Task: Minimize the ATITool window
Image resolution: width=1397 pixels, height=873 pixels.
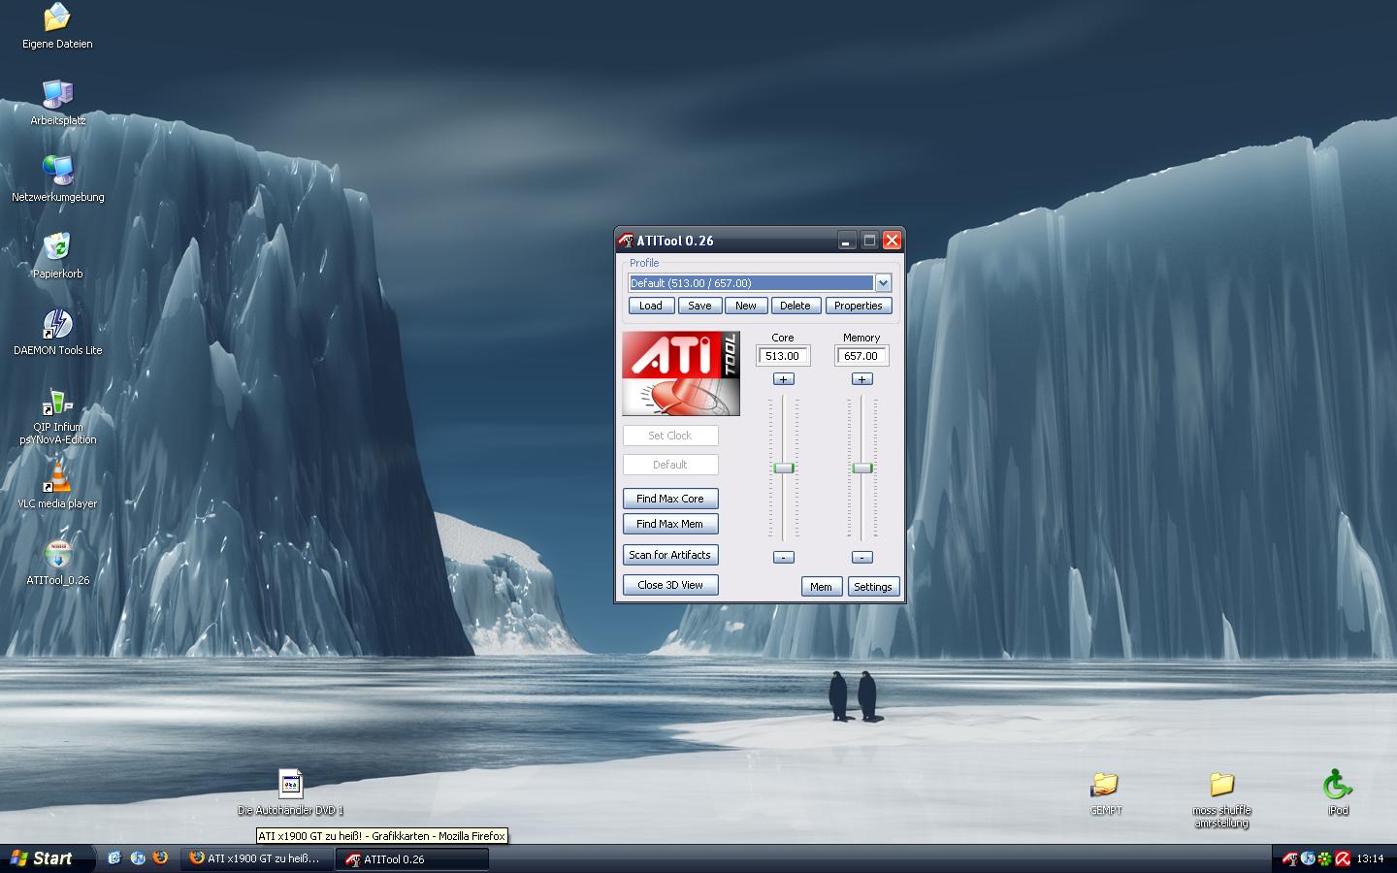Action: pos(847,241)
